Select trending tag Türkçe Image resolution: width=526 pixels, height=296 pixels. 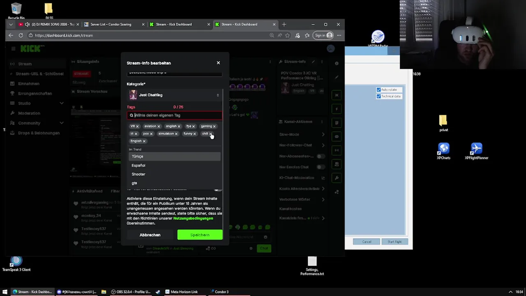coord(174,156)
